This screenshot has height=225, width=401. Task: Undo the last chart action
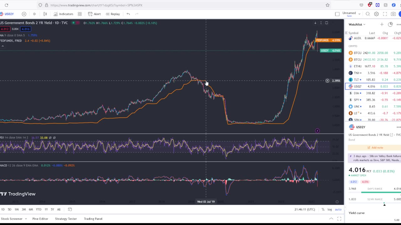(128, 14)
